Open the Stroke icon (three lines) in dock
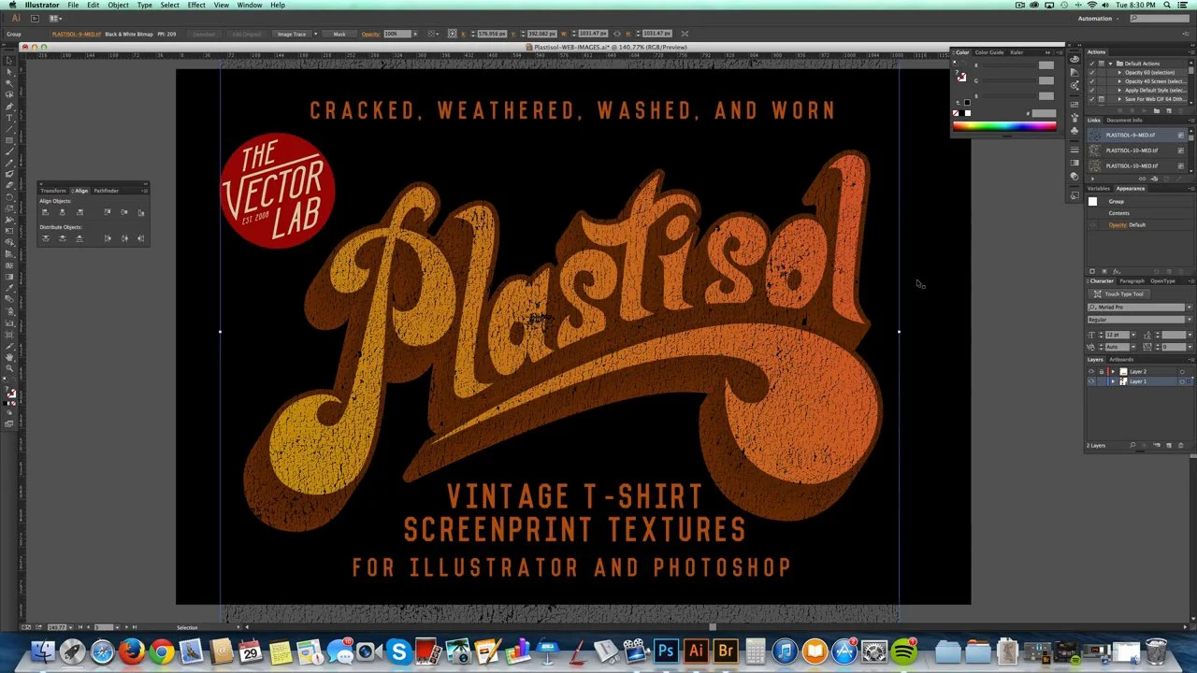This screenshot has height=673, width=1197. [x=1074, y=150]
